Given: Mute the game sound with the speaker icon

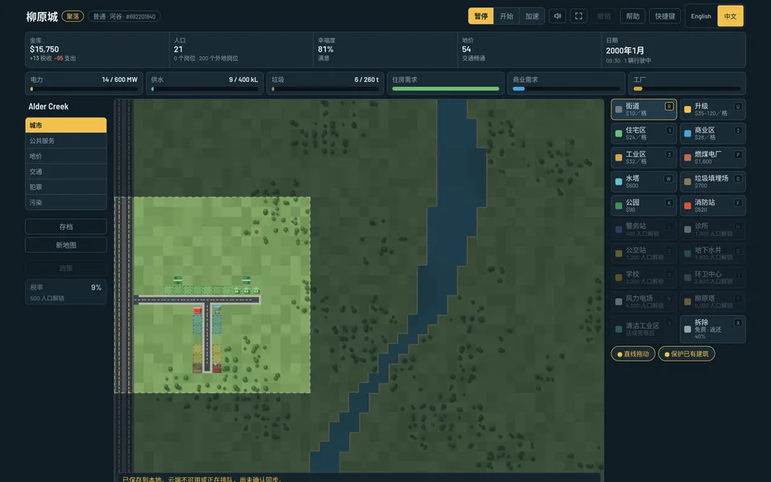Looking at the screenshot, I should (557, 16).
